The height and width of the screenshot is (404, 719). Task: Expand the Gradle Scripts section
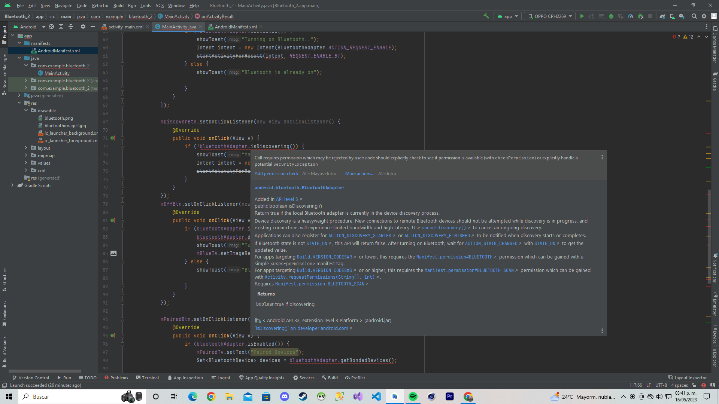pos(13,186)
